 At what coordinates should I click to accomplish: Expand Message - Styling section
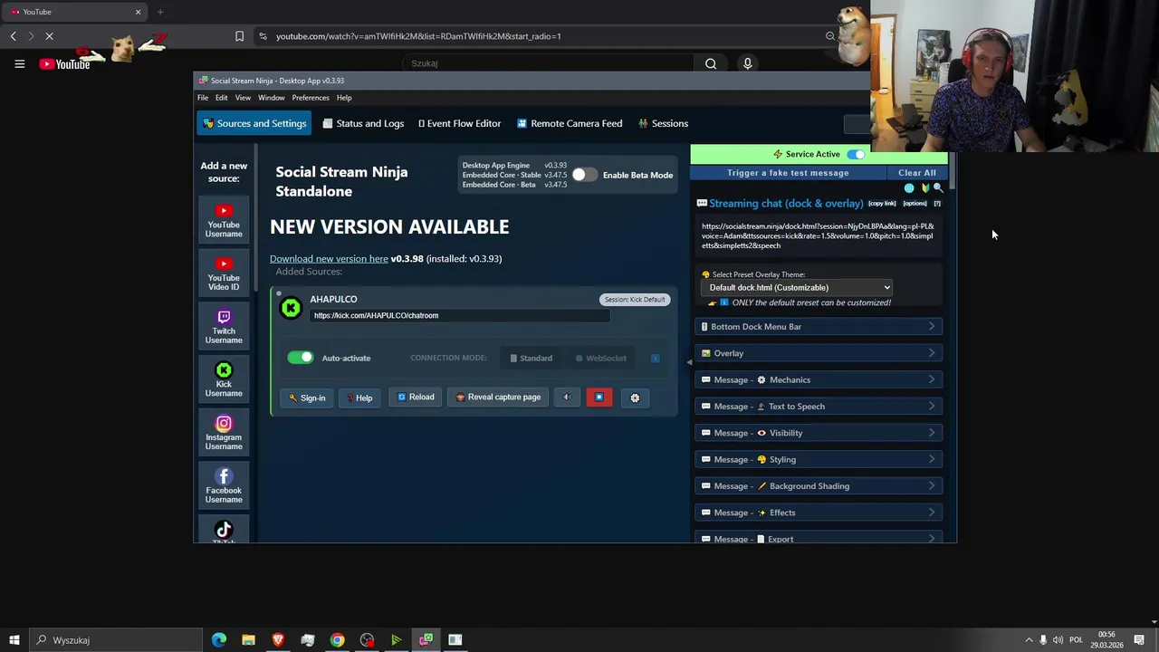[x=819, y=459]
